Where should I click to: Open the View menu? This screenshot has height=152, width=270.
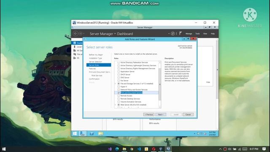[x=205, y=34]
